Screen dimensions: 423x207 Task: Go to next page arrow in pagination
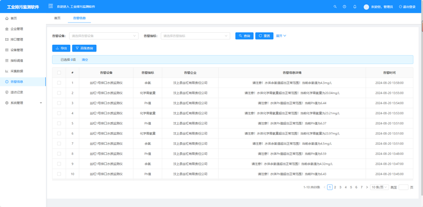click(x=367, y=187)
